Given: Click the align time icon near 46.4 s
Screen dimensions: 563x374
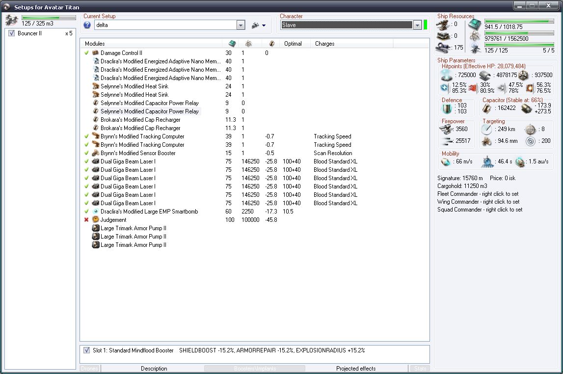Looking at the screenshot, I should tap(487, 162).
